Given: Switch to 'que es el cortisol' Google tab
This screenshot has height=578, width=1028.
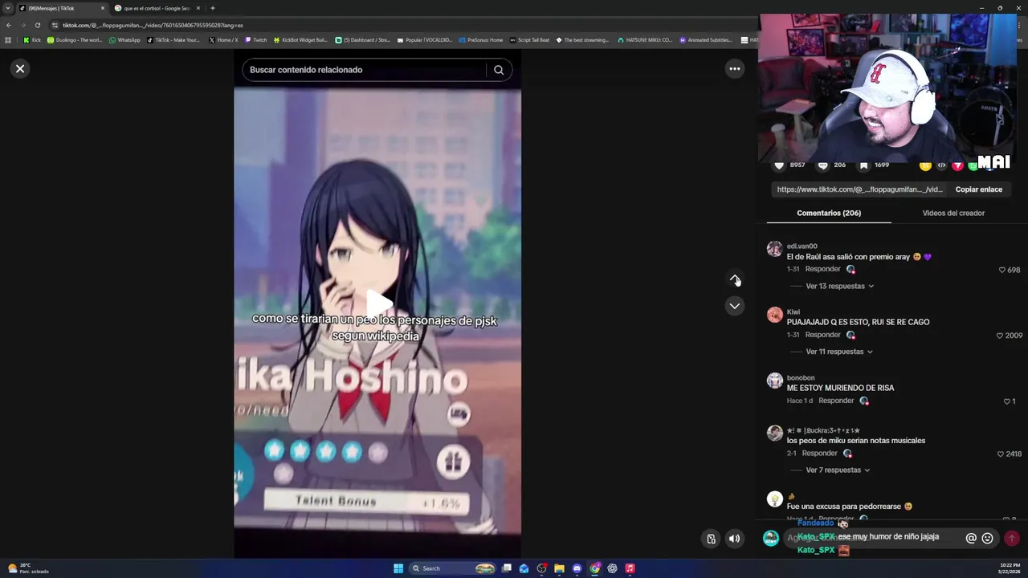Looking at the screenshot, I should click(157, 8).
